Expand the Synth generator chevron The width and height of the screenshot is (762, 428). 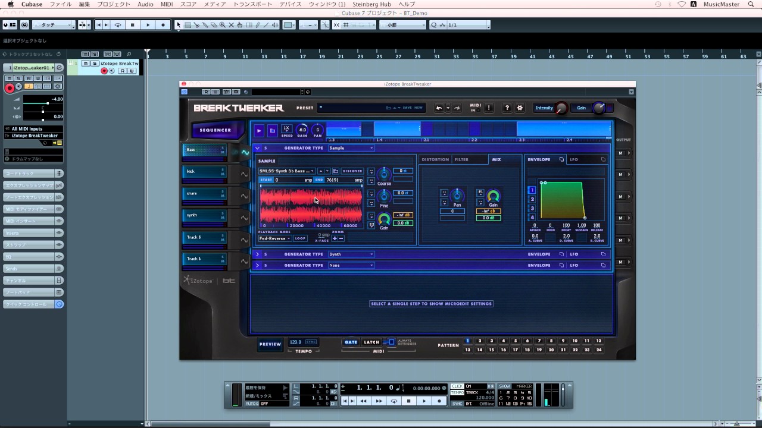[257, 254]
